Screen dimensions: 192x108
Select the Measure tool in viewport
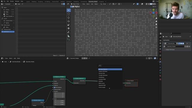point(69,36)
